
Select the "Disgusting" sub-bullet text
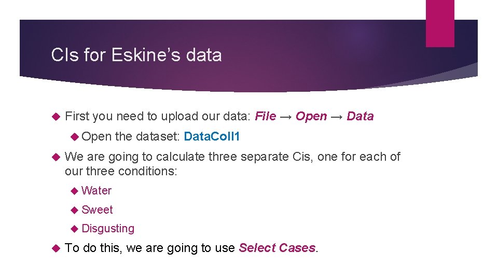point(108,228)
